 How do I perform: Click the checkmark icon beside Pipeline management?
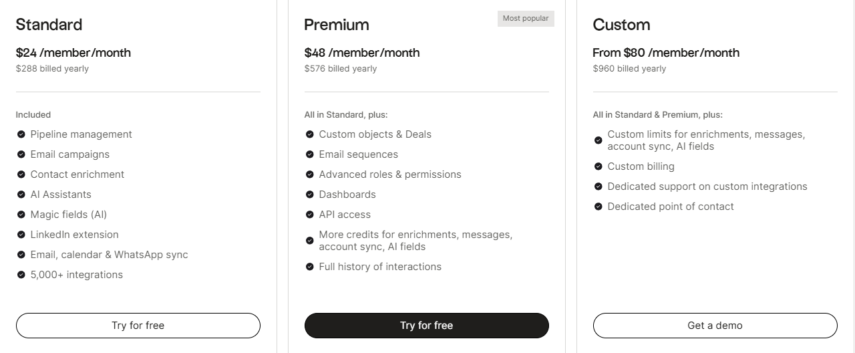point(21,134)
